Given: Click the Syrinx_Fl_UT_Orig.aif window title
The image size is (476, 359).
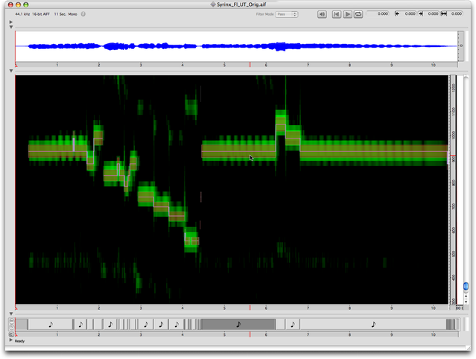Looking at the screenshot, I should (241, 4).
